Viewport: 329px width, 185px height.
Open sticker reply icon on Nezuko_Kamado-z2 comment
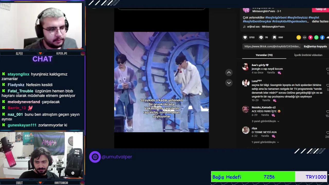click(x=273, y=115)
